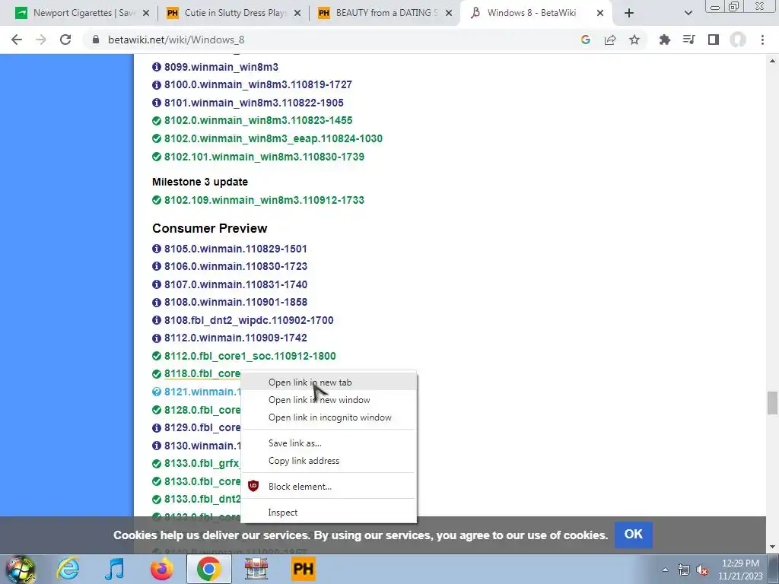This screenshot has height=584, width=779.
Task: Open build 8100.0.winmain_win8m3.110819-1727
Action: pyautogui.click(x=258, y=84)
